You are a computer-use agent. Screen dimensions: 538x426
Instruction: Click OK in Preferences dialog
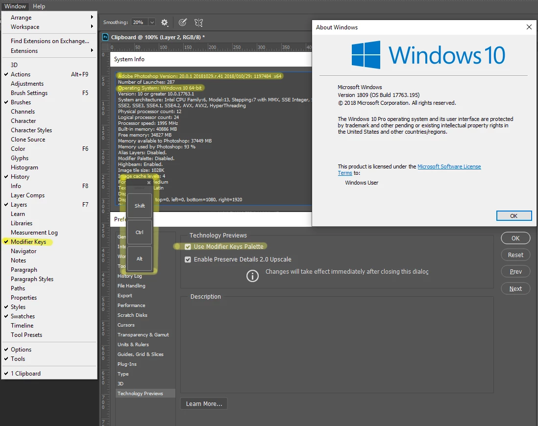pos(515,238)
